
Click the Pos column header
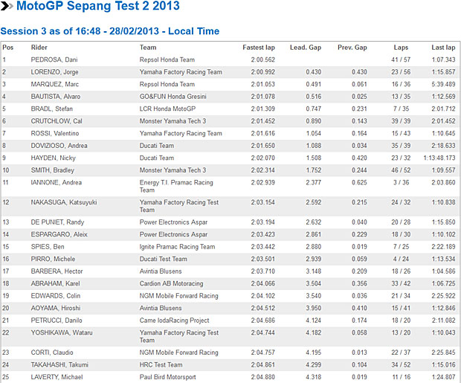pyautogui.click(x=8, y=47)
